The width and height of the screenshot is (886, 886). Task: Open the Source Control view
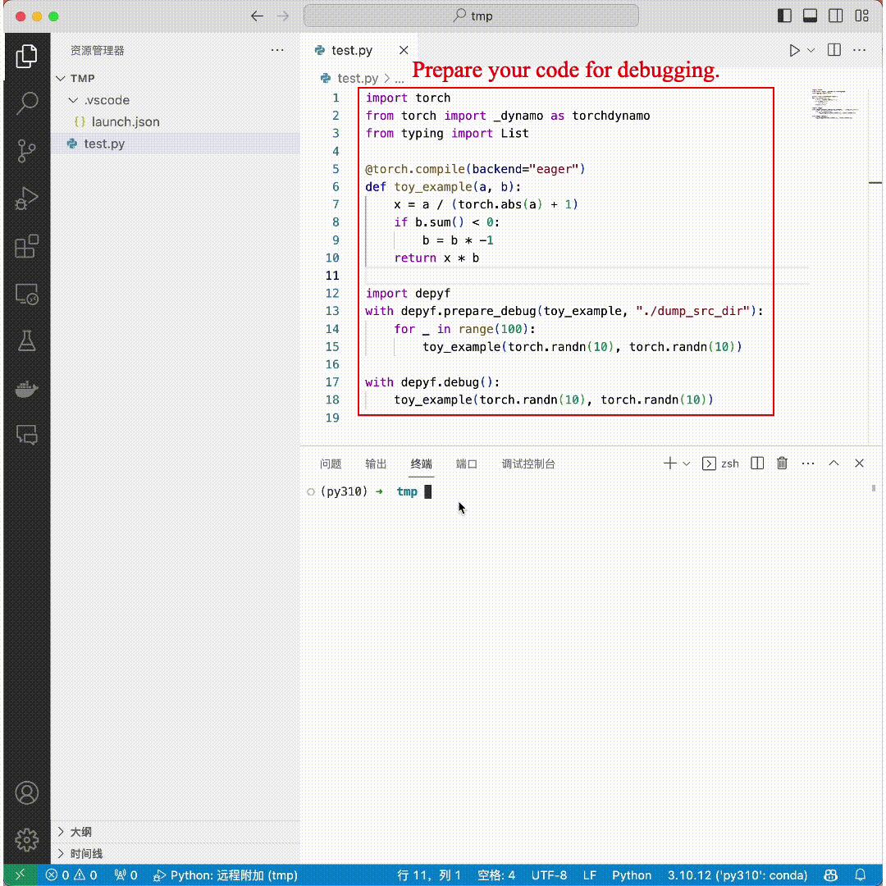27,152
